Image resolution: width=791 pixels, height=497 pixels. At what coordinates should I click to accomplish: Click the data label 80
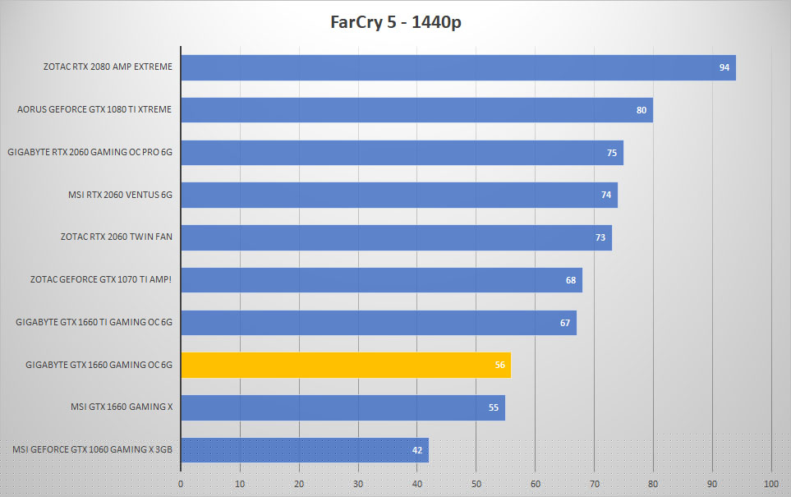pos(642,111)
